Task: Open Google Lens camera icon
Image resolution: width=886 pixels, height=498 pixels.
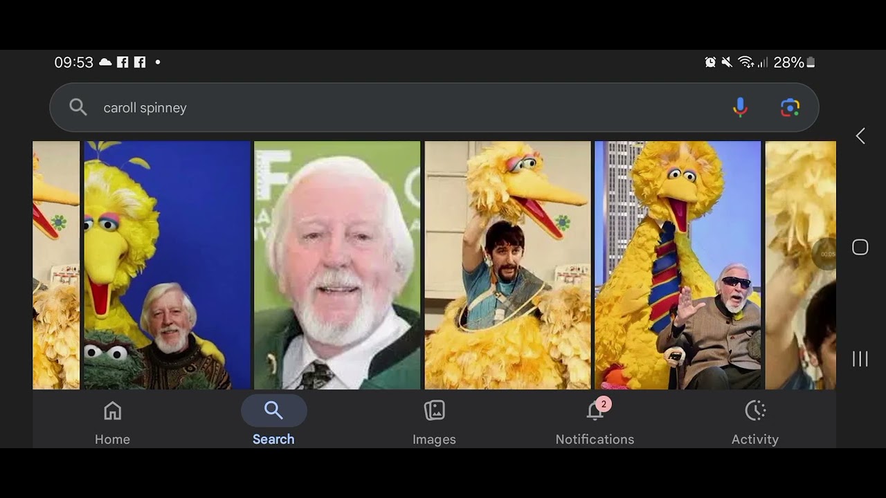Action: pos(790,107)
